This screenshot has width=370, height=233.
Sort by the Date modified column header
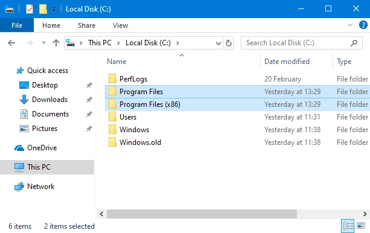287,62
